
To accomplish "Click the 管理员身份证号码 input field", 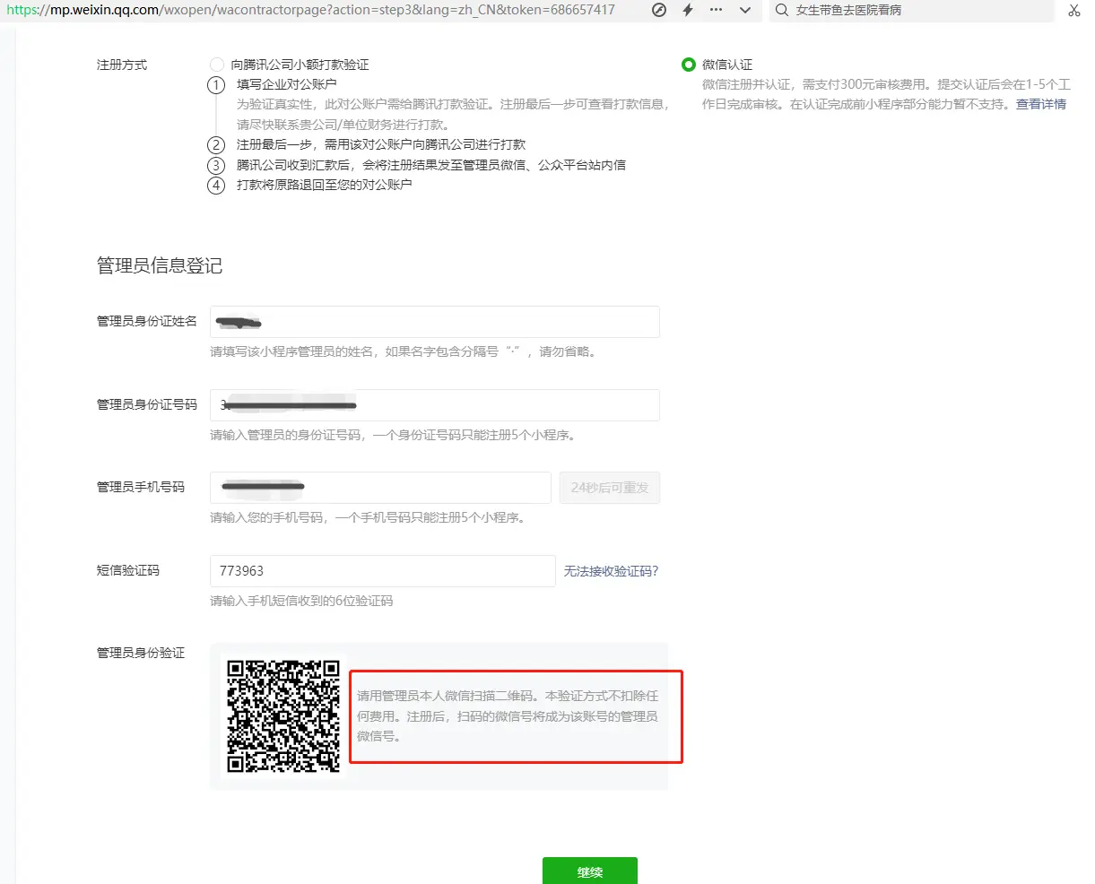I will click(x=435, y=405).
